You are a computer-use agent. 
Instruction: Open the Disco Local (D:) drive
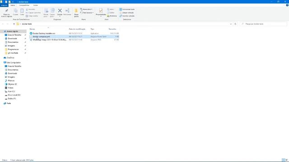tap(14, 95)
